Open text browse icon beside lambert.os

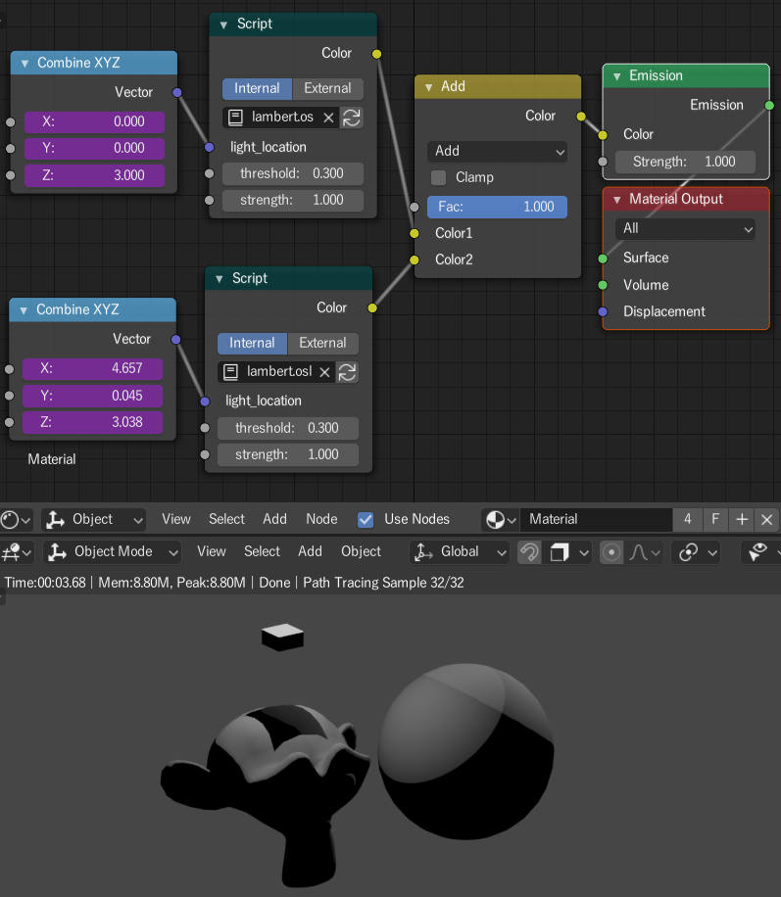(x=235, y=118)
